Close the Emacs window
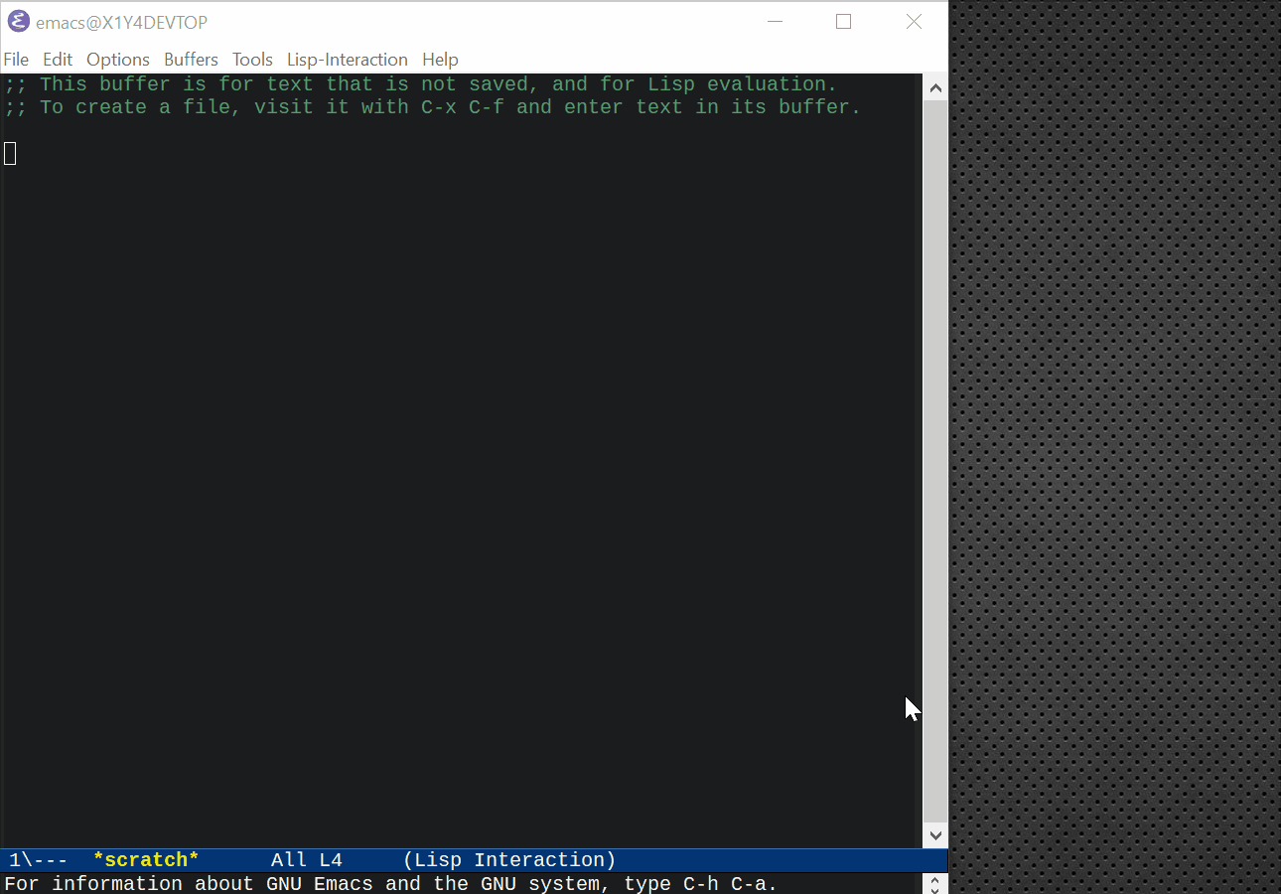This screenshot has height=894, width=1281. [x=915, y=22]
